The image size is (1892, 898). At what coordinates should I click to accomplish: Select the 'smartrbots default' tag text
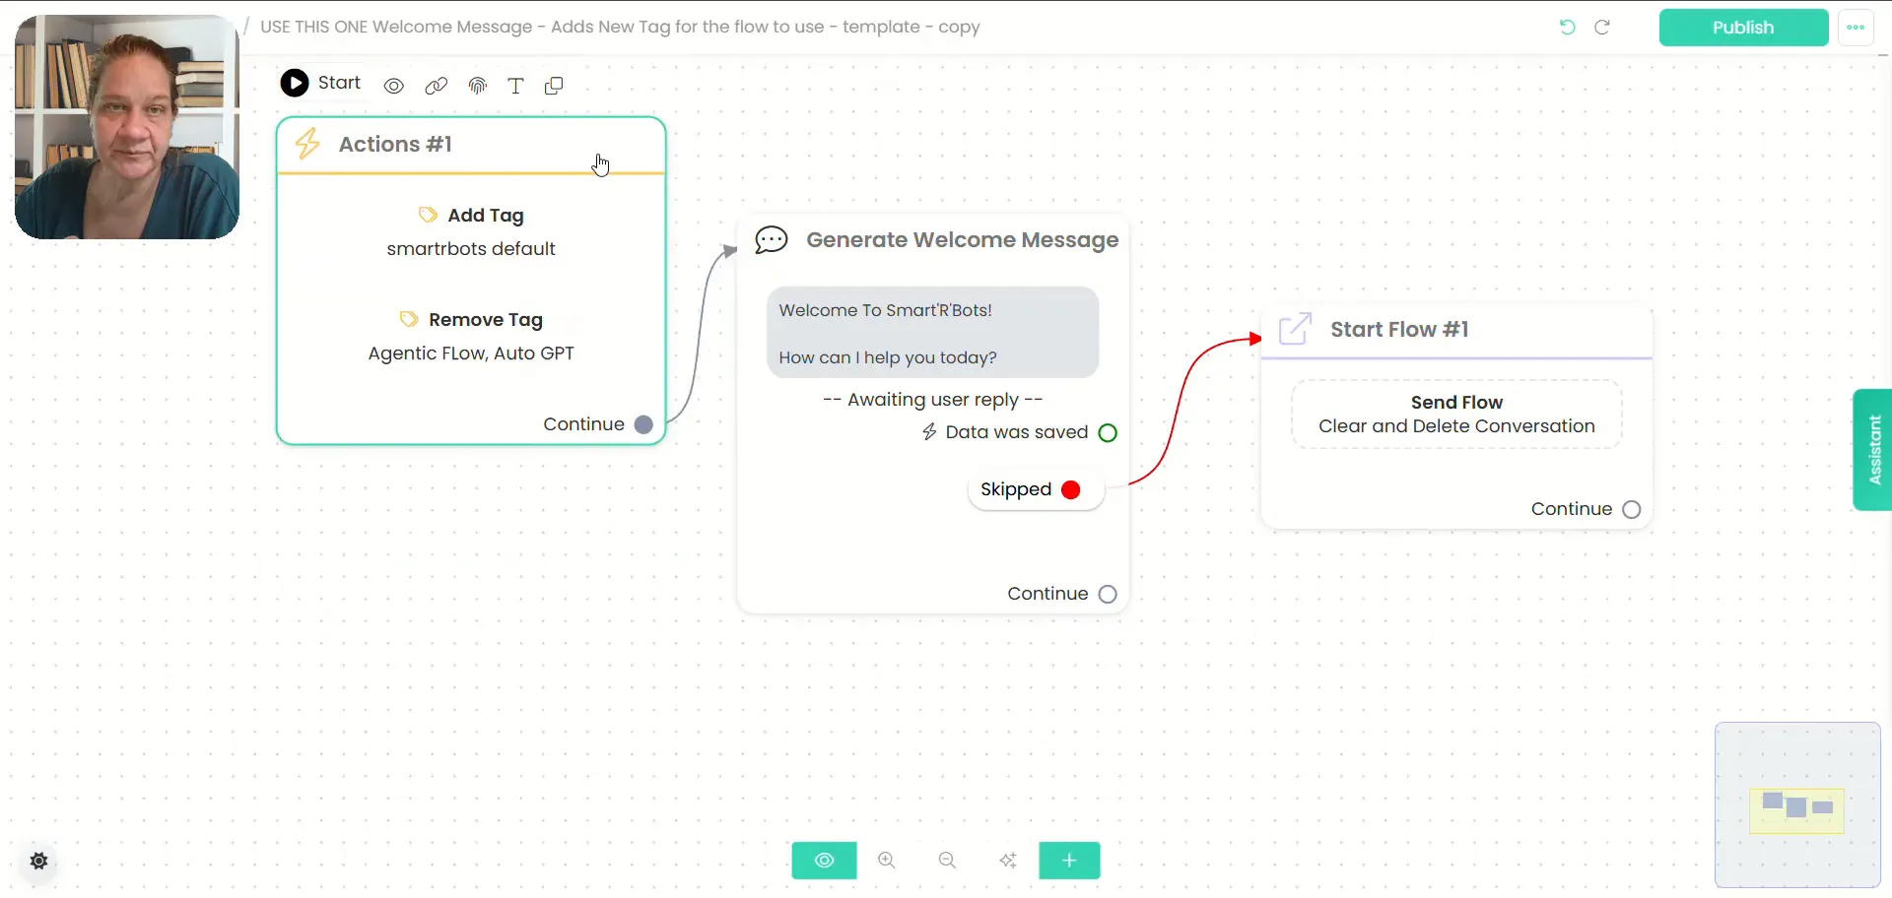471,249
